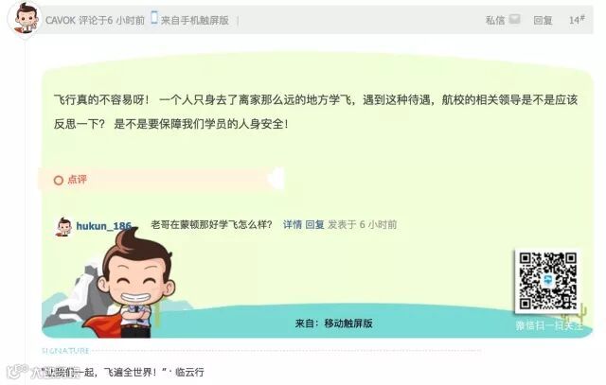
Task: Click the red circle 点评 icon
Action: pos(59,181)
